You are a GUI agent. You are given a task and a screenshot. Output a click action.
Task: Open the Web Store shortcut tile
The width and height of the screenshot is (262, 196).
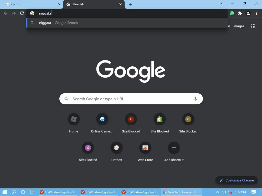click(x=145, y=152)
